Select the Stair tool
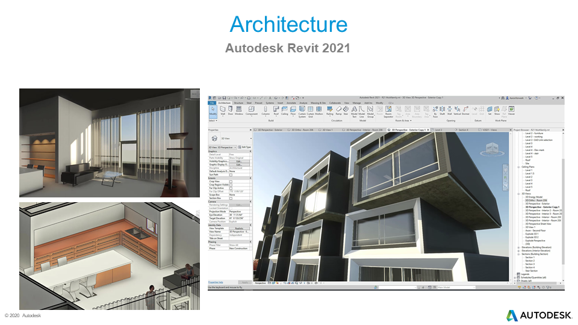578x325 pixels. point(346,111)
